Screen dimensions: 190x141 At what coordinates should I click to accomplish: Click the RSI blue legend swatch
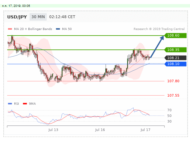point(10,104)
